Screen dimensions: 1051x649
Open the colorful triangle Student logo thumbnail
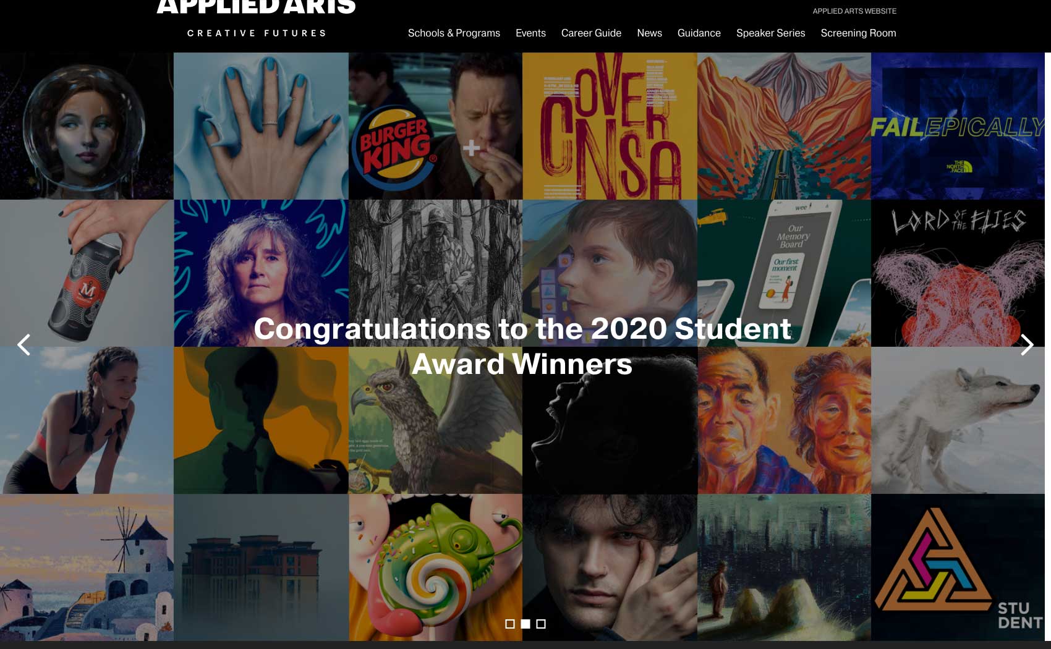tap(958, 567)
